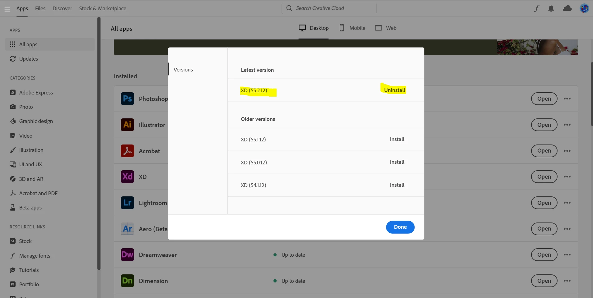Click Done to close versions dialog
593x298 pixels.
pos(400,227)
